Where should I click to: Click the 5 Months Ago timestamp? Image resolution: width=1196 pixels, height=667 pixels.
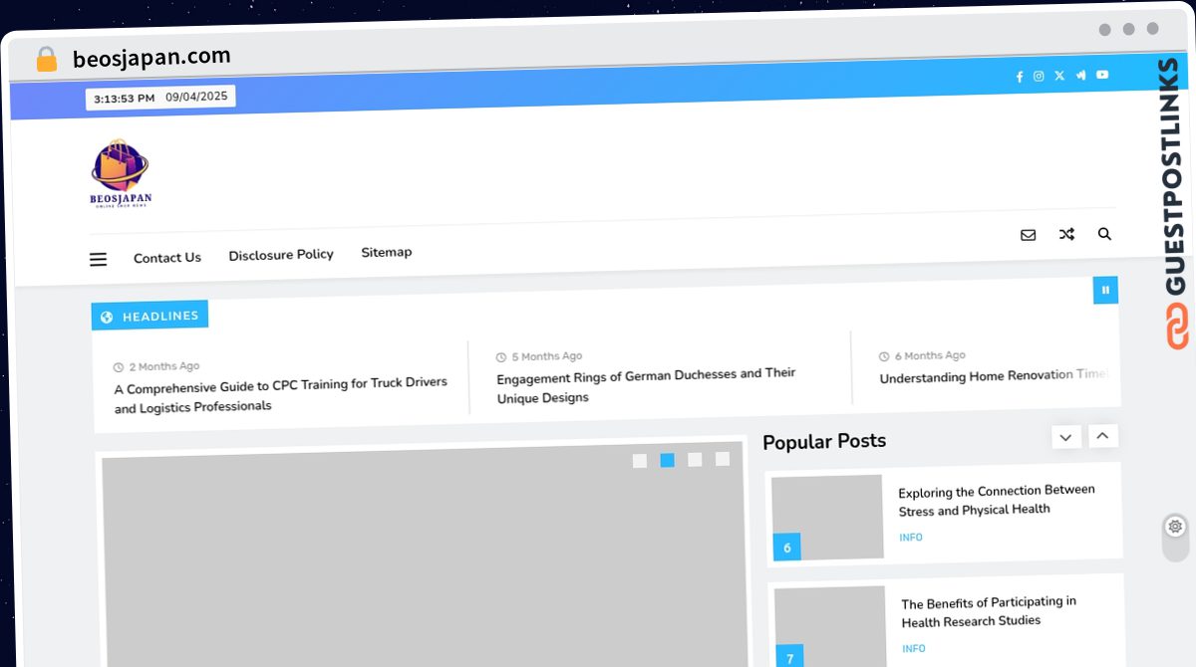click(x=547, y=356)
